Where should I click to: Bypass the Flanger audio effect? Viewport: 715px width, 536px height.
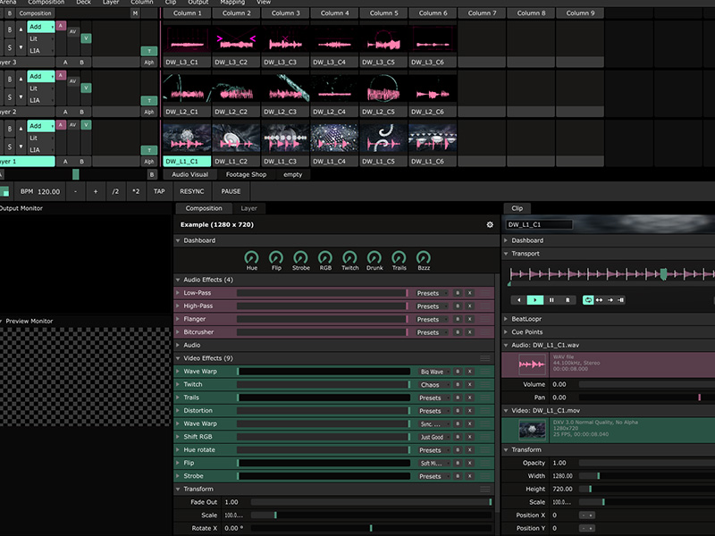click(x=458, y=319)
